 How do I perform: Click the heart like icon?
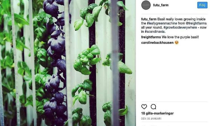coord(144,107)
